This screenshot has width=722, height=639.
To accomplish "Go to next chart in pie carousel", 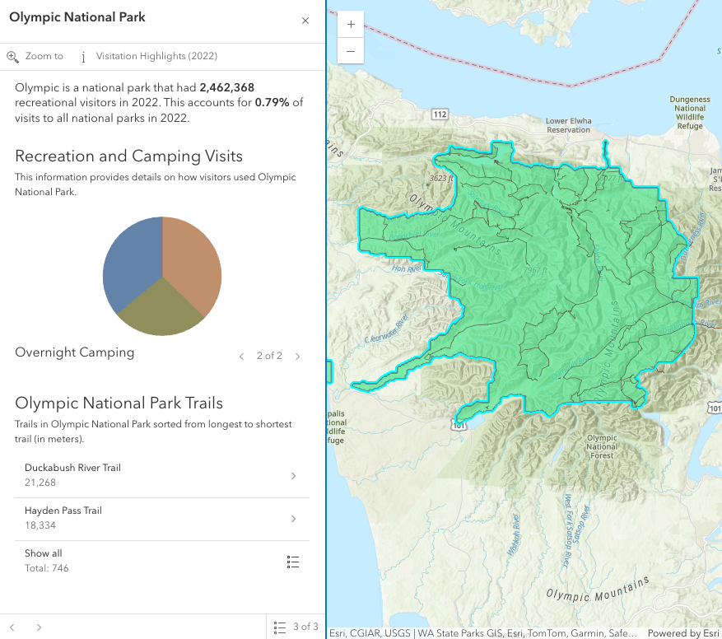I will (297, 357).
